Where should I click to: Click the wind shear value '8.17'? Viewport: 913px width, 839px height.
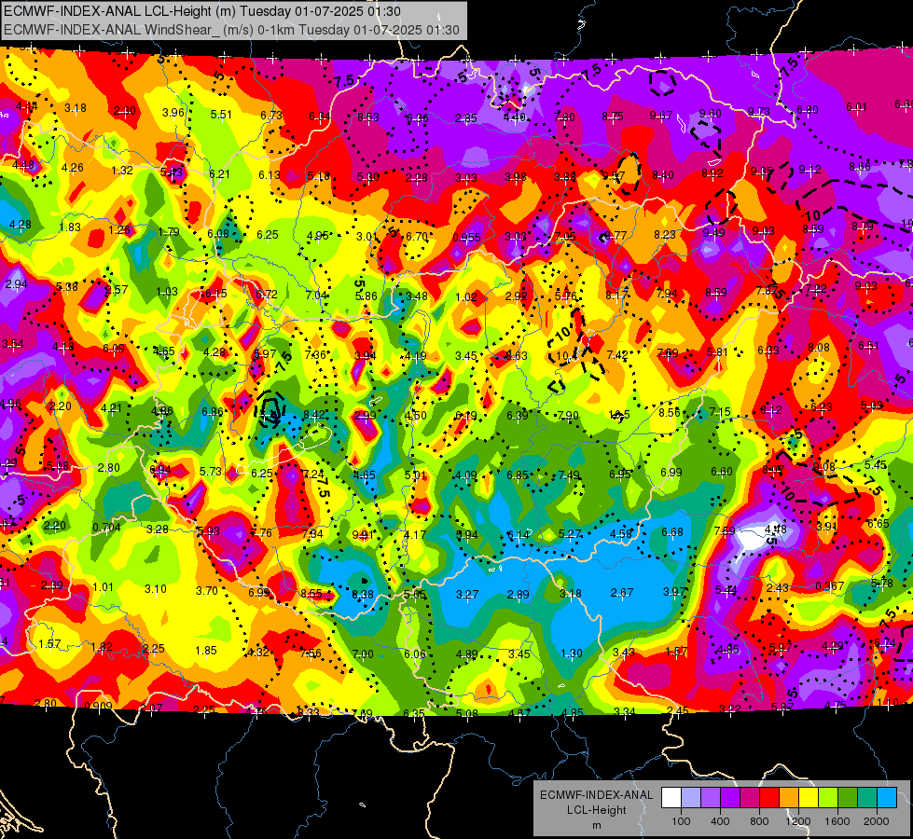point(616,295)
